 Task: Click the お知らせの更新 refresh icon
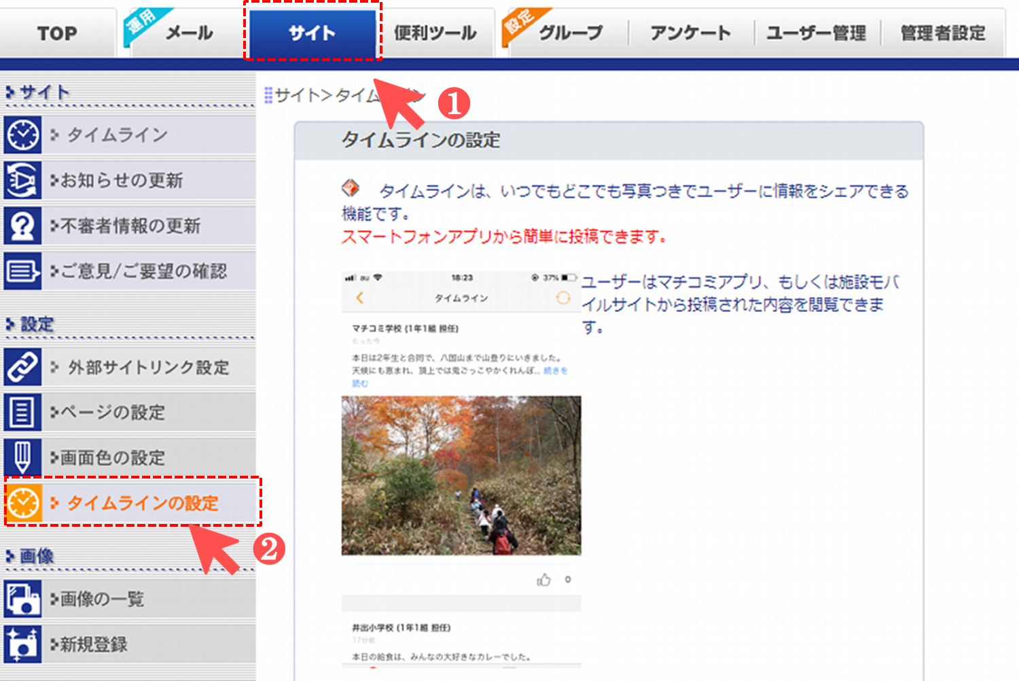pos(22,180)
